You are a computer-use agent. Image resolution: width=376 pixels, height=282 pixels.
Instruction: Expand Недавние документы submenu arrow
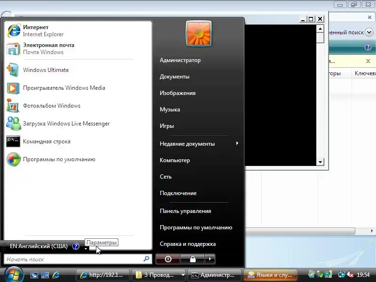(x=237, y=143)
